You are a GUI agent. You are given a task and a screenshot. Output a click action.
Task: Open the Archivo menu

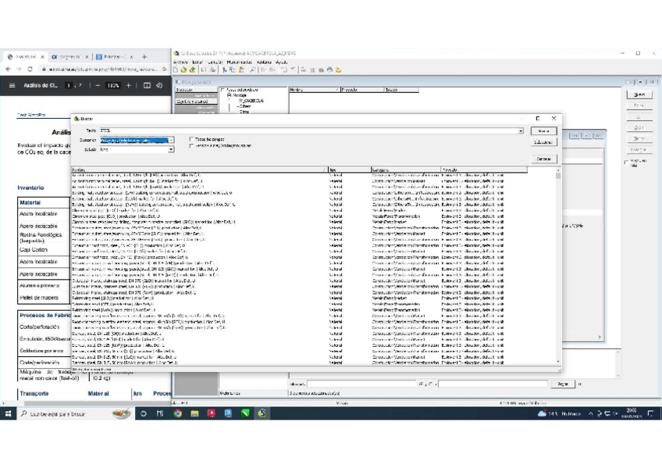pos(180,62)
